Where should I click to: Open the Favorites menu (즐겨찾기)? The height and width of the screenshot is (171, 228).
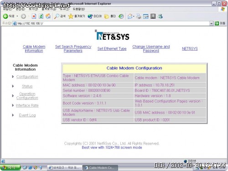(x=49, y=9)
